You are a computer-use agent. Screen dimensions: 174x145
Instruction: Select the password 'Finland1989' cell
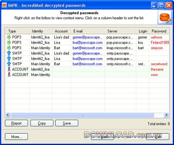[160, 43]
